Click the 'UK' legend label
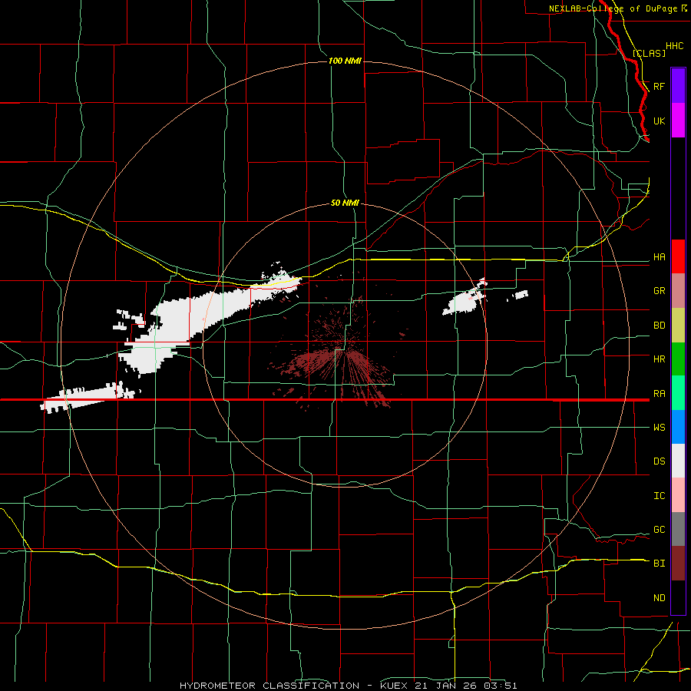Screen dimensions: 691x691 [x=659, y=121]
